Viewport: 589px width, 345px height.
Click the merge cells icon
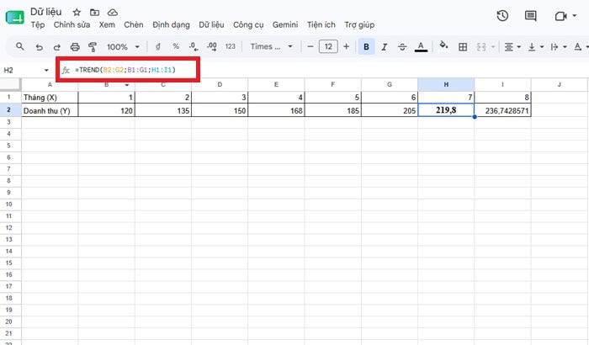click(x=481, y=47)
